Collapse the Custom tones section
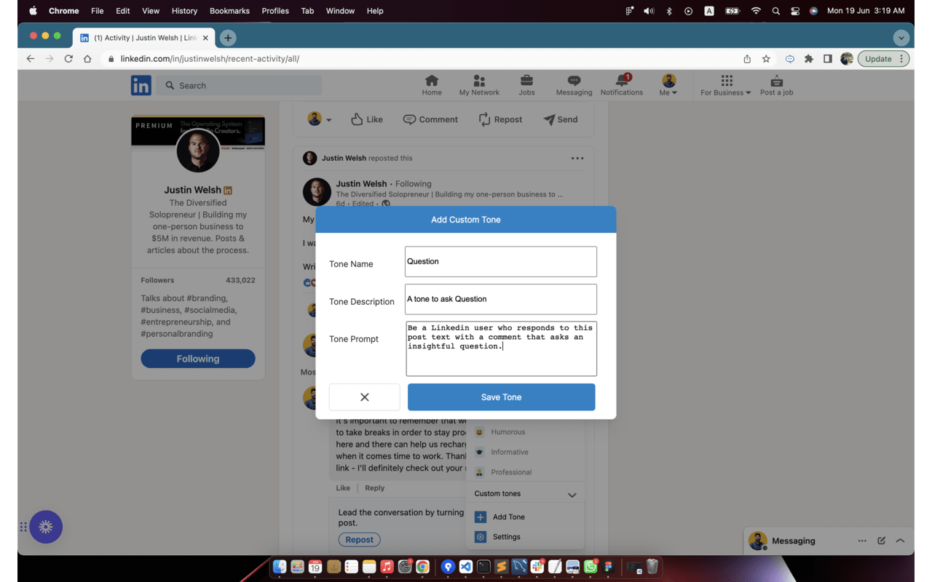Viewport: 932px width, 582px height. pos(571,493)
